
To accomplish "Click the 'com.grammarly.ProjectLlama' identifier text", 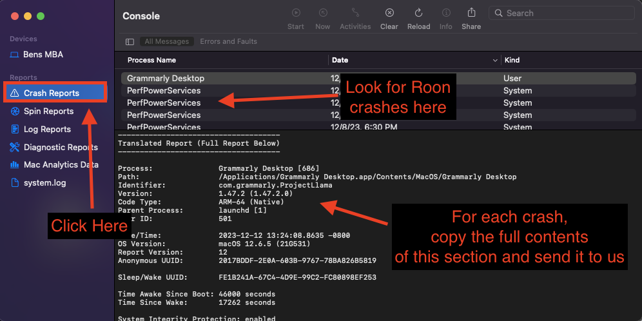I will coord(275,185).
